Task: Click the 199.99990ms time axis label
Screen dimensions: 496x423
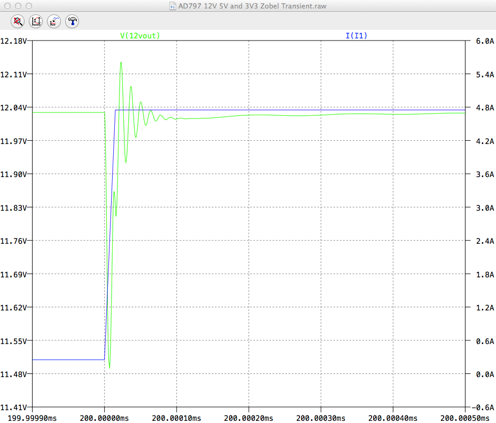Action: tap(32, 418)
